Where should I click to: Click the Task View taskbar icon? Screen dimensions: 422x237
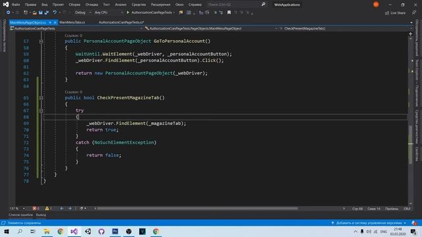(x=33, y=231)
